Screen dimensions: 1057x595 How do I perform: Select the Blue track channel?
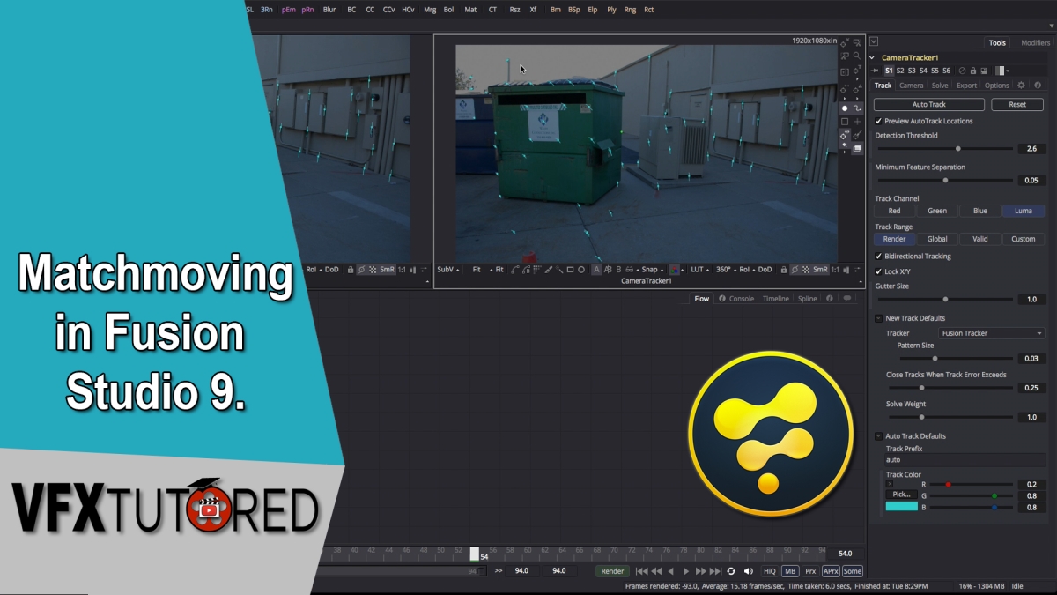pos(980,211)
